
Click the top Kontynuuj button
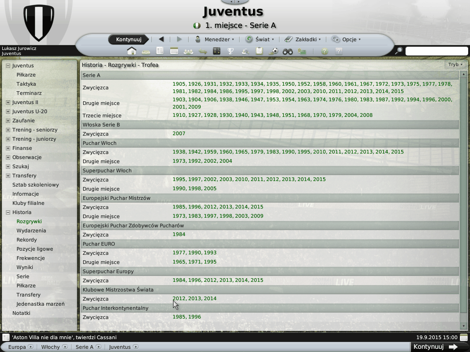[129, 39]
